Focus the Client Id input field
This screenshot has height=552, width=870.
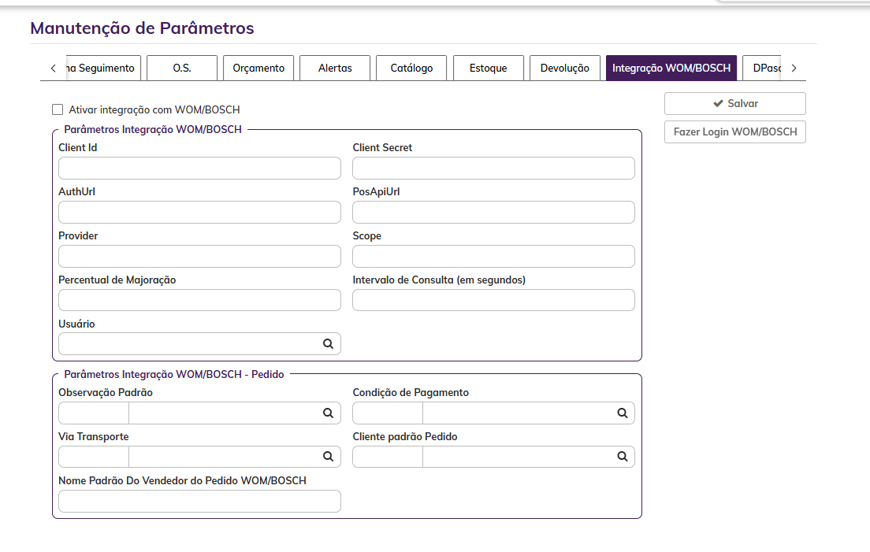(199, 169)
